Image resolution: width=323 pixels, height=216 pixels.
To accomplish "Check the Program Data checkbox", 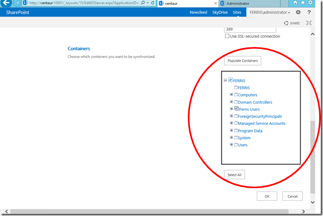I will (x=236, y=130).
